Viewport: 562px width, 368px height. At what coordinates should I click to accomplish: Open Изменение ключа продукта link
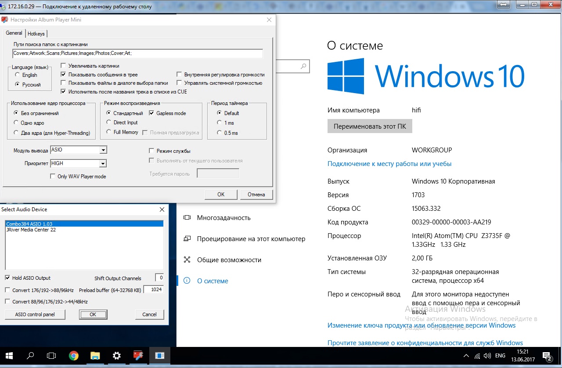pyautogui.click(x=421, y=325)
